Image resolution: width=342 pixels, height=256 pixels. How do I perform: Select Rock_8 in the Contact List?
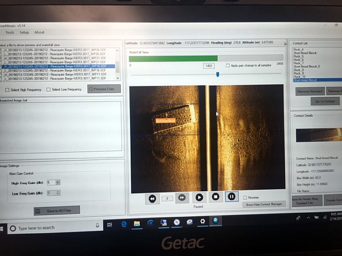coord(299,70)
